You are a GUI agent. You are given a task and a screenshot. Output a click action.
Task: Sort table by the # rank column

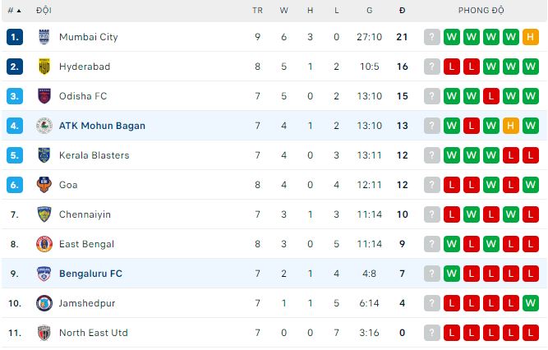[x=14, y=11]
